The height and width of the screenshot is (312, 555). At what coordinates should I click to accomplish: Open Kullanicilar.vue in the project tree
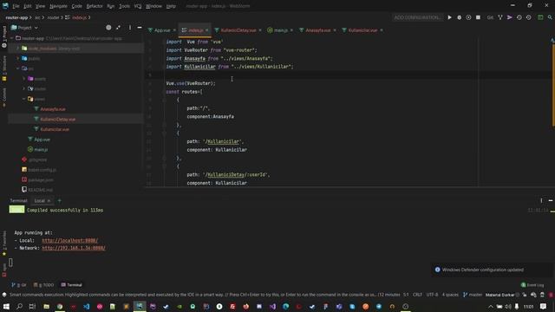pyautogui.click(x=55, y=129)
